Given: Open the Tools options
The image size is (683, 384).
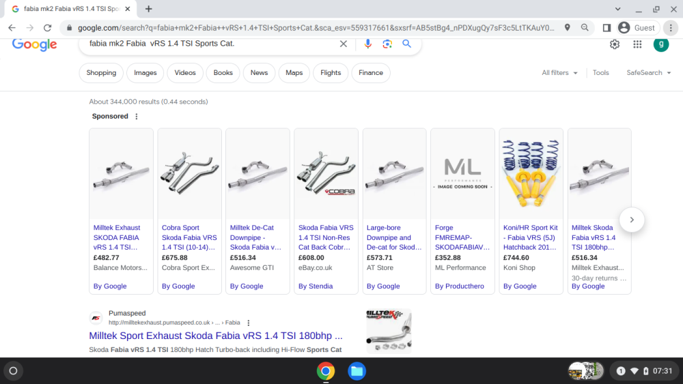Looking at the screenshot, I should tap(600, 72).
